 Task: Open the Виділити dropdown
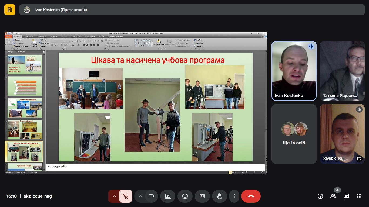click(x=199, y=46)
